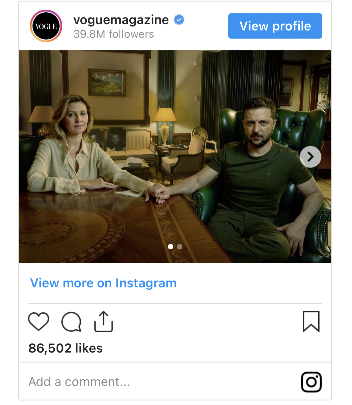Click the blue verified badge
Viewport: 352px width, 405px height.
click(179, 20)
